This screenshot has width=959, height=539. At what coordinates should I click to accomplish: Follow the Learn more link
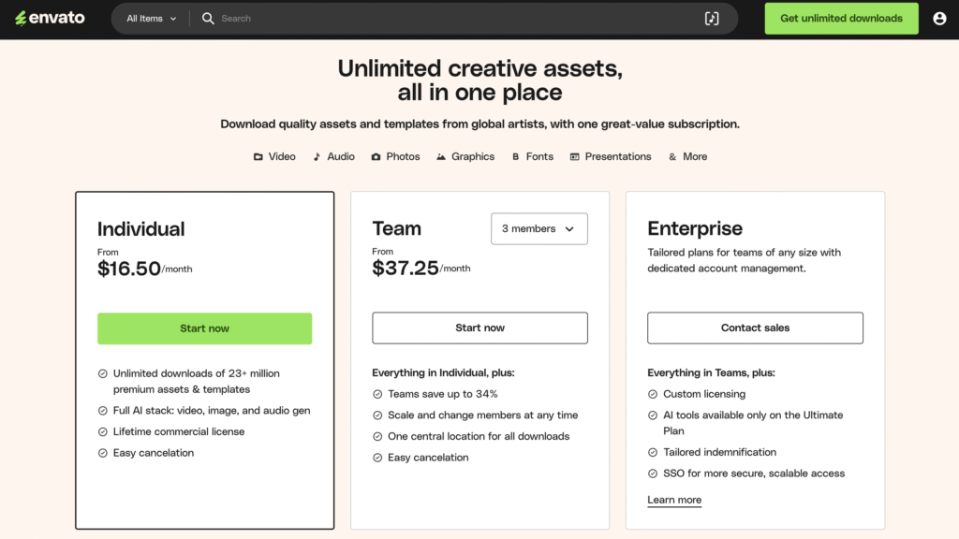[674, 500]
